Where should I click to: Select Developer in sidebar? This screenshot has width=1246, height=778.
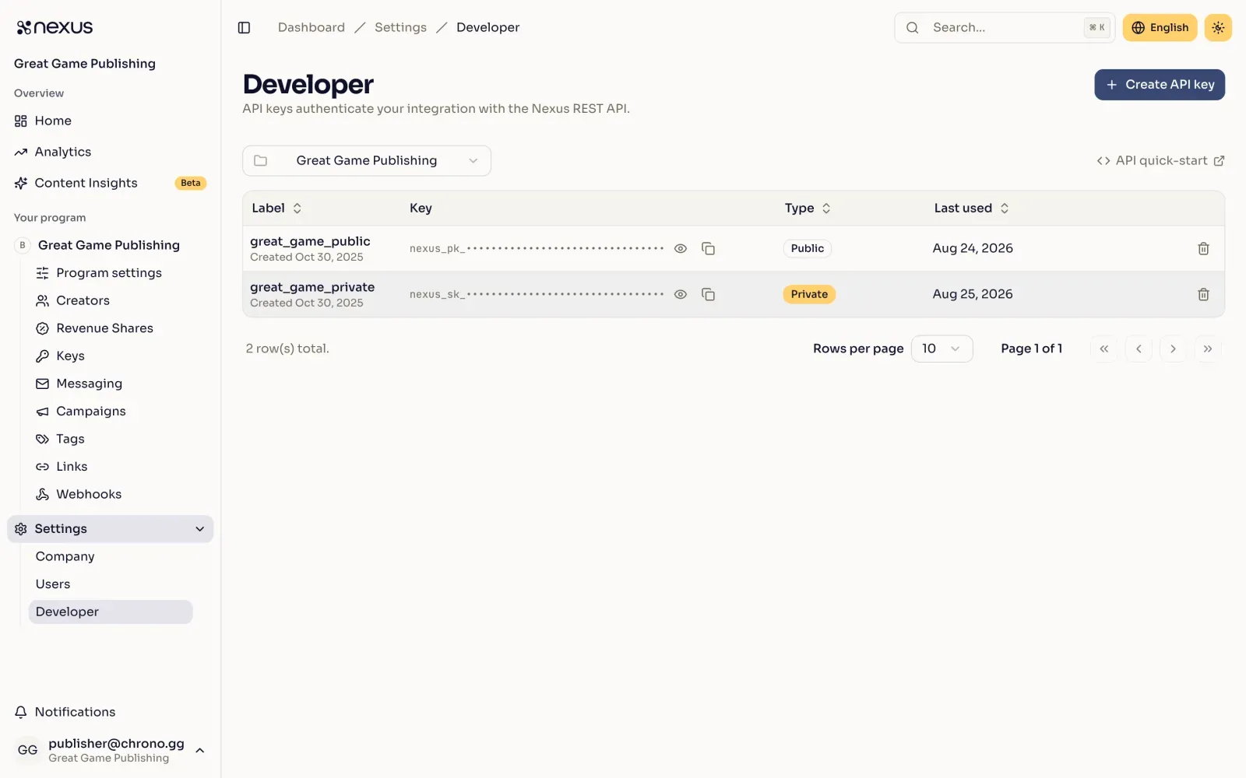[x=111, y=612]
